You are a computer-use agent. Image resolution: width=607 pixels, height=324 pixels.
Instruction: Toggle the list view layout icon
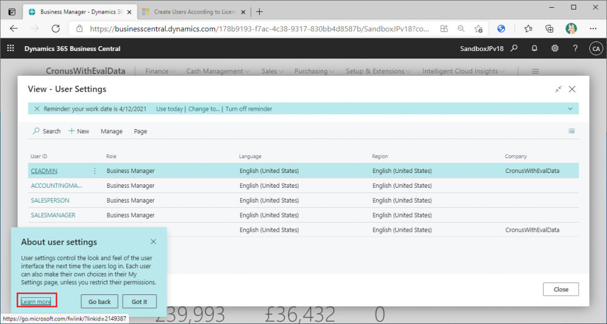click(571, 131)
